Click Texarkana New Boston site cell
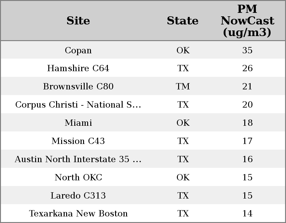286x223 pixels. (78, 214)
